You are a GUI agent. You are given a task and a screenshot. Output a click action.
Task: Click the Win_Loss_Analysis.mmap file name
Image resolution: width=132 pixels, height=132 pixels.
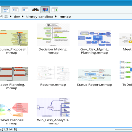pos(53,122)
